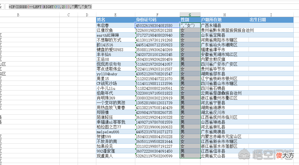Select the cell 安徽省芜湖市鸠江区
Screen dimensions: 299x165
click(224, 54)
